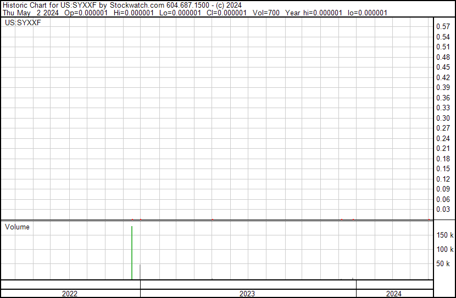Click the short gray volume bar beside the green one

click(140, 272)
